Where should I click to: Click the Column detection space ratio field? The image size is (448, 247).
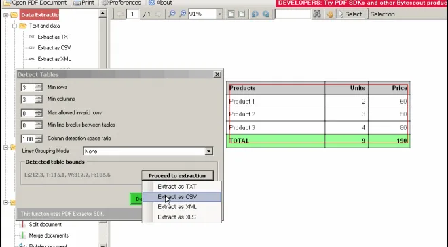[x=28, y=139]
